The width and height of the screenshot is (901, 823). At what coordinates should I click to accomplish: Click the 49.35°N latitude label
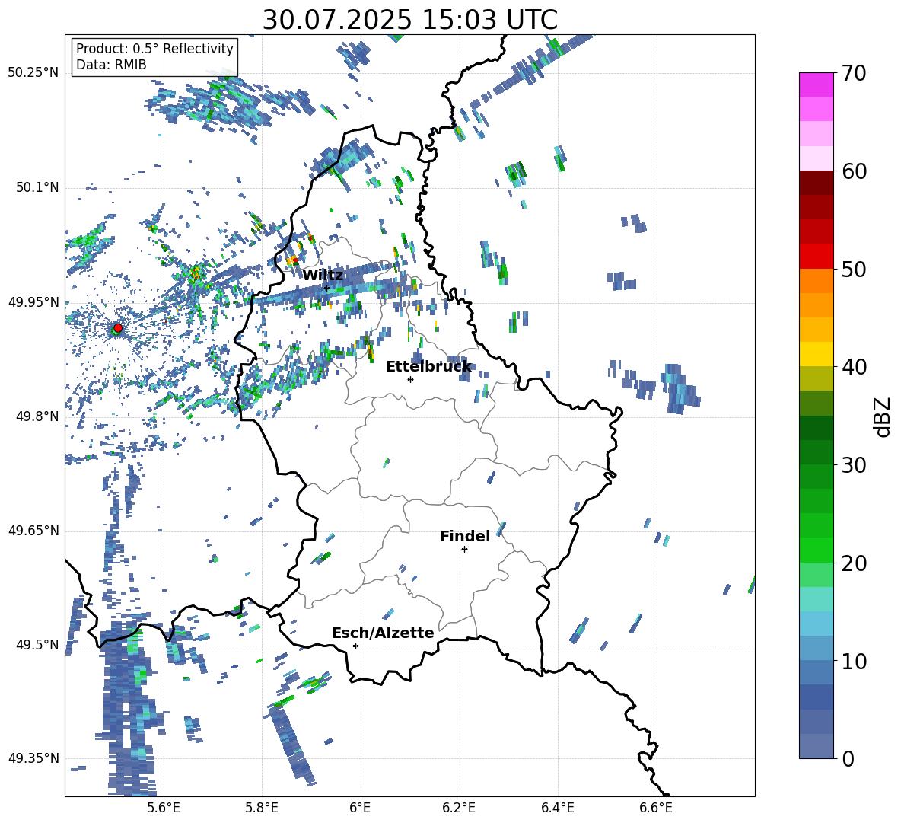pyautogui.click(x=33, y=758)
